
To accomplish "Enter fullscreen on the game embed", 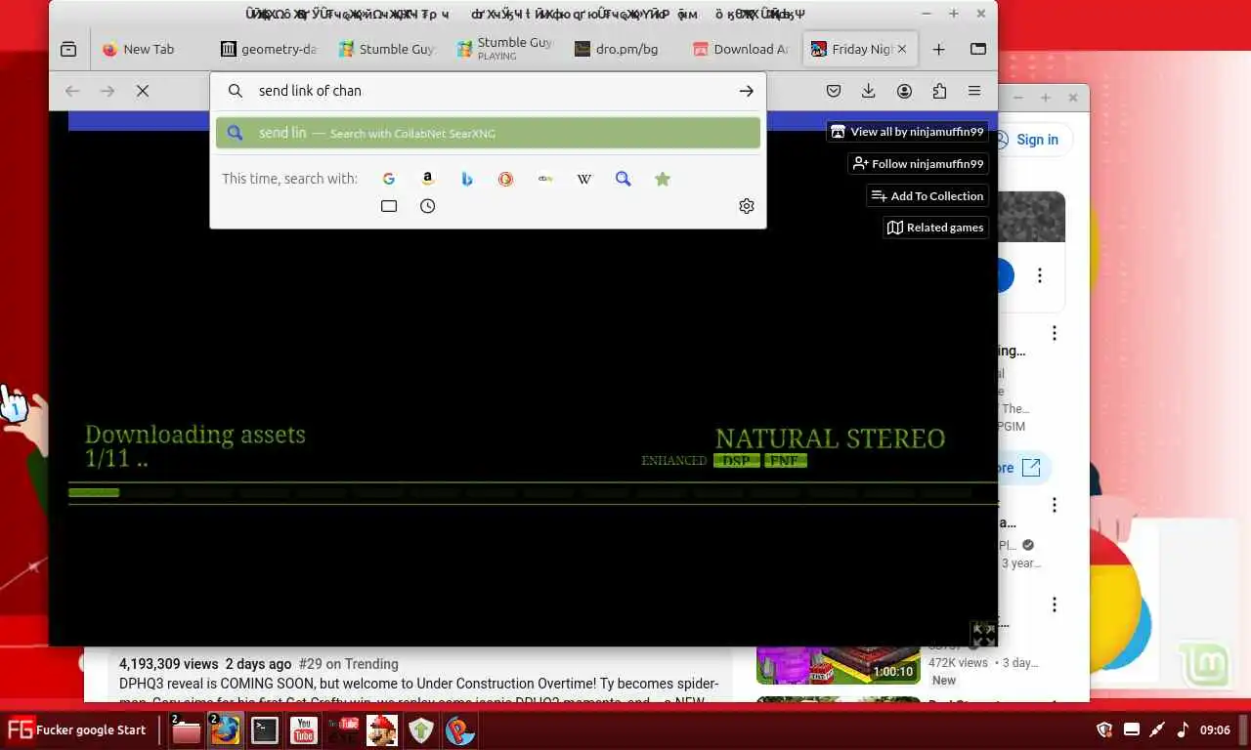I will (x=983, y=635).
